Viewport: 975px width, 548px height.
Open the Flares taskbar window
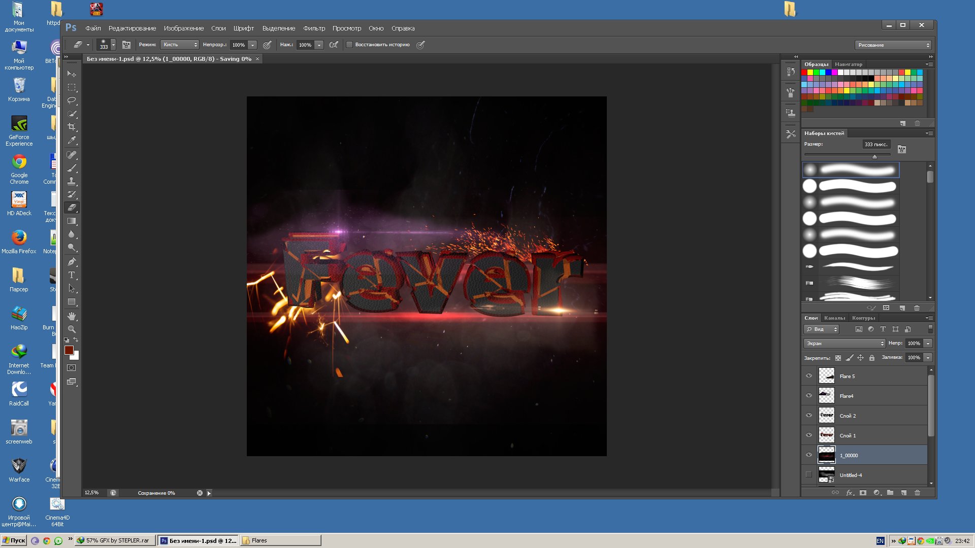pyautogui.click(x=280, y=540)
